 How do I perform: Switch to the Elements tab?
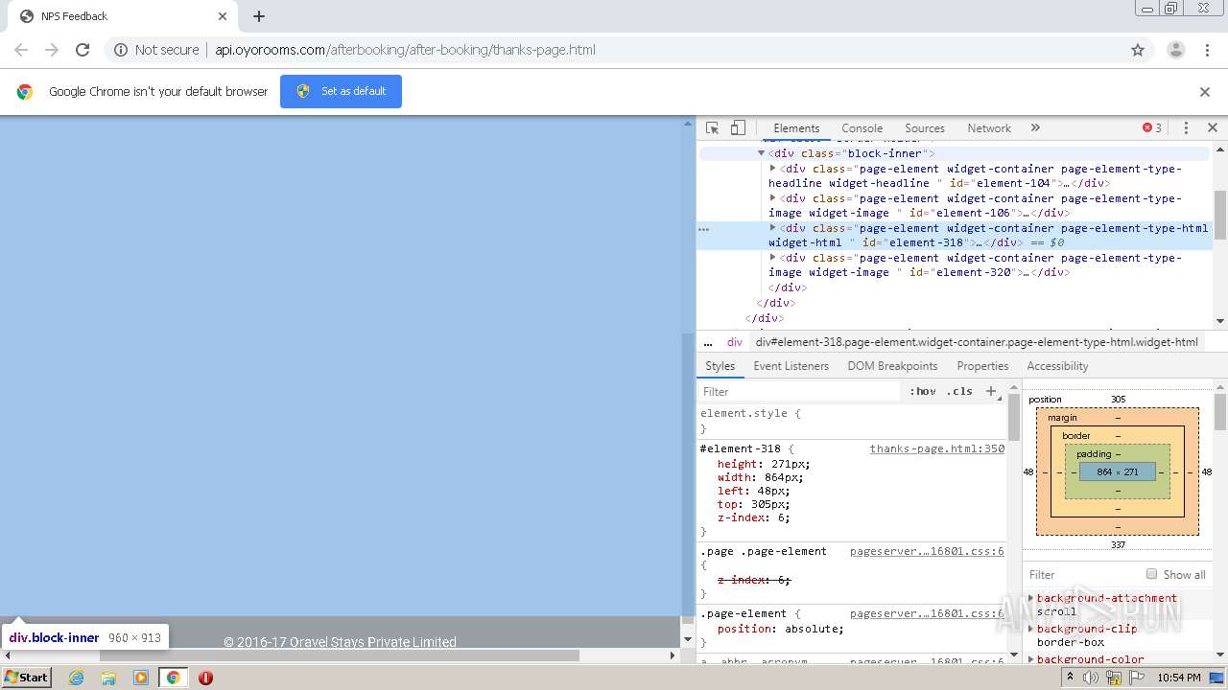pos(796,128)
